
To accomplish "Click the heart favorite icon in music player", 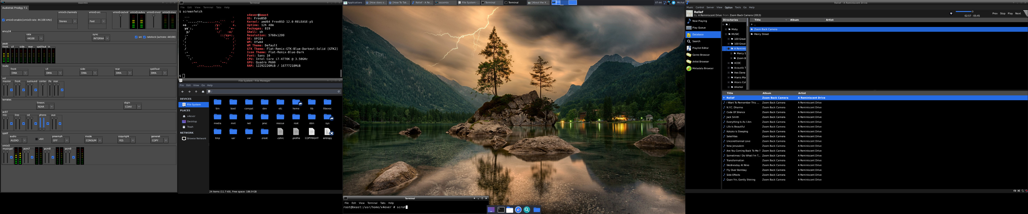I will click(951, 13).
